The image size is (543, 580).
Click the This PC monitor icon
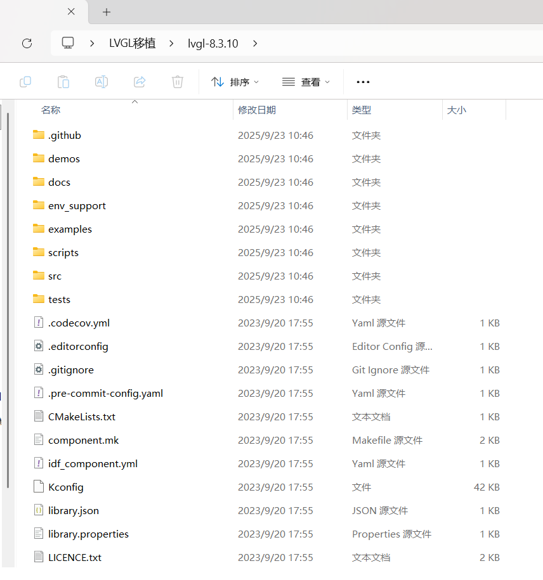coord(68,43)
